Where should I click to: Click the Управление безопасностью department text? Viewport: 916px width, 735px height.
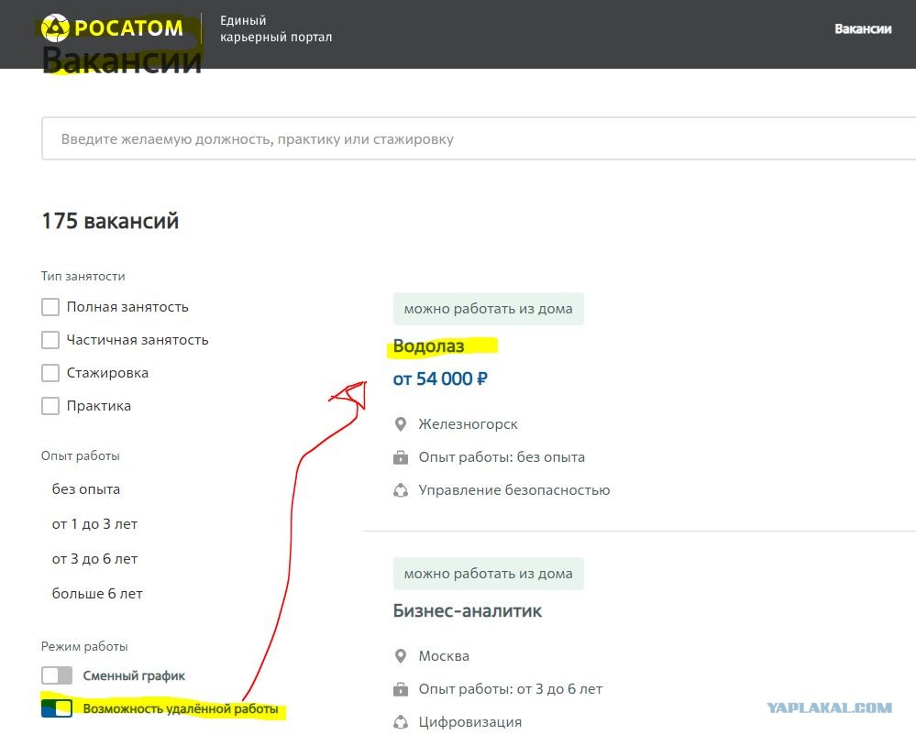514,490
